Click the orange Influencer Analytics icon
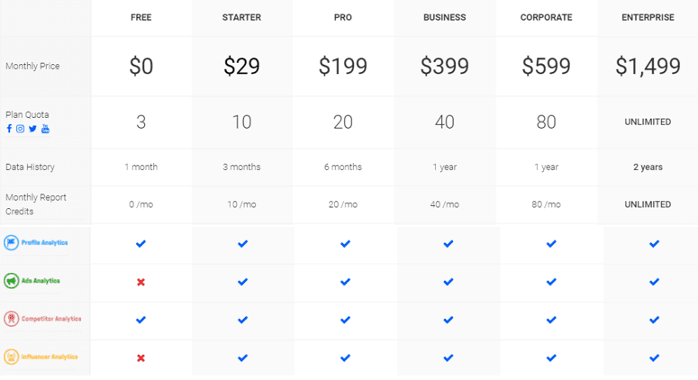 (x=11, y=357)
